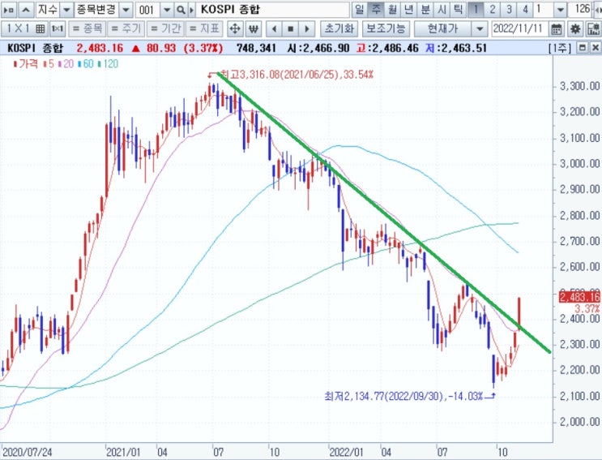Image resolution: width=602 pixels, height=460 pixels.
Task: Open the interval value dropdown arrow
Action: coord(560,9)
